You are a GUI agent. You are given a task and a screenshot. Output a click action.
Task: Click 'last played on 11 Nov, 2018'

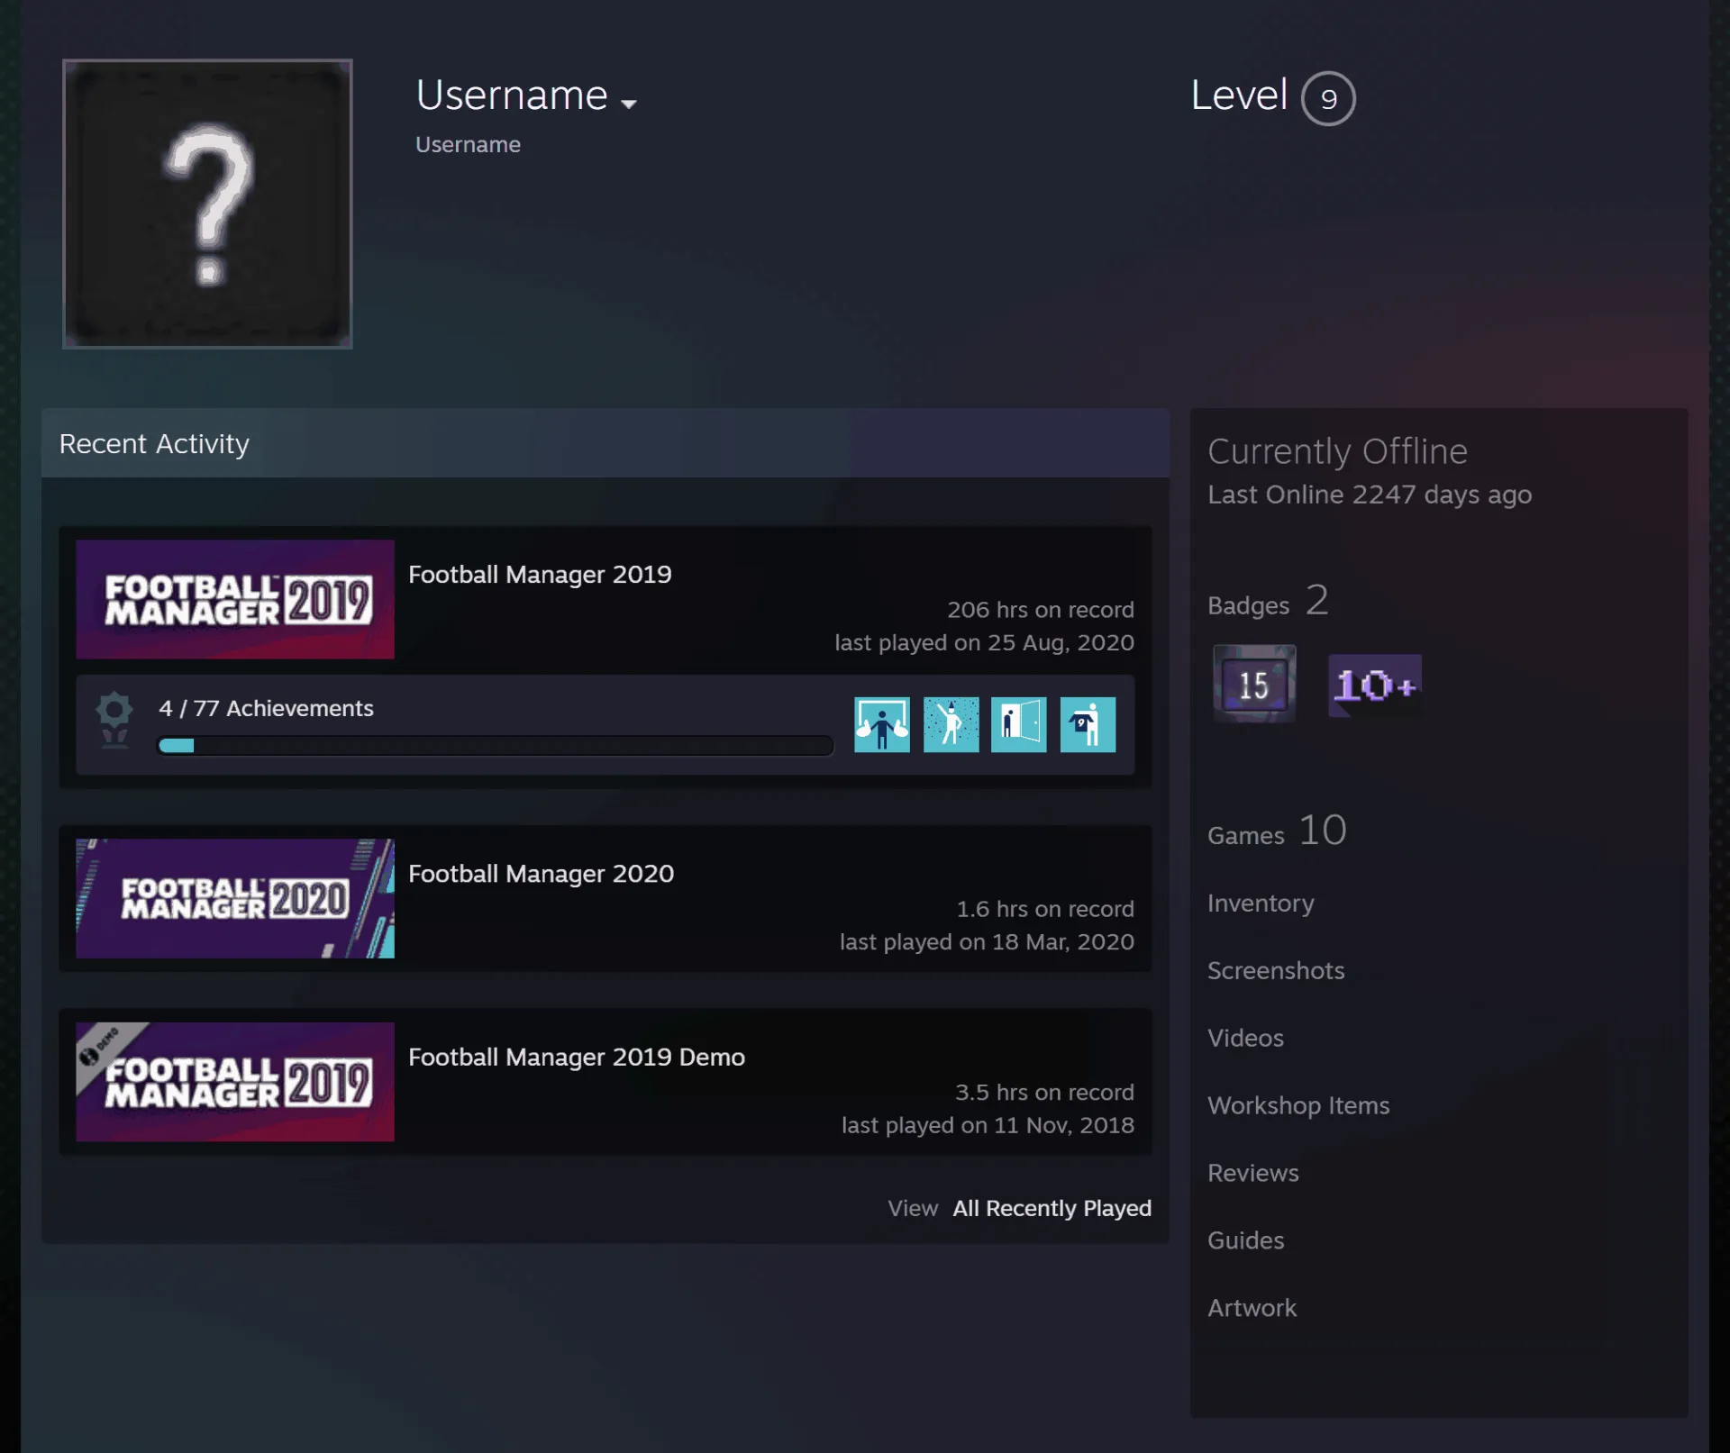[988, 1125]
